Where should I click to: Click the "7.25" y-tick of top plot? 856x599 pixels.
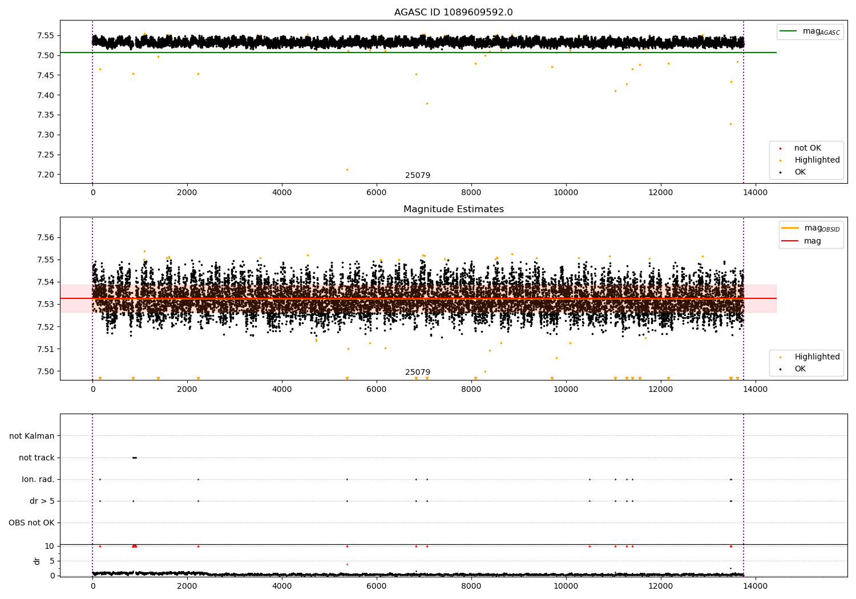(x=45, y=155)
